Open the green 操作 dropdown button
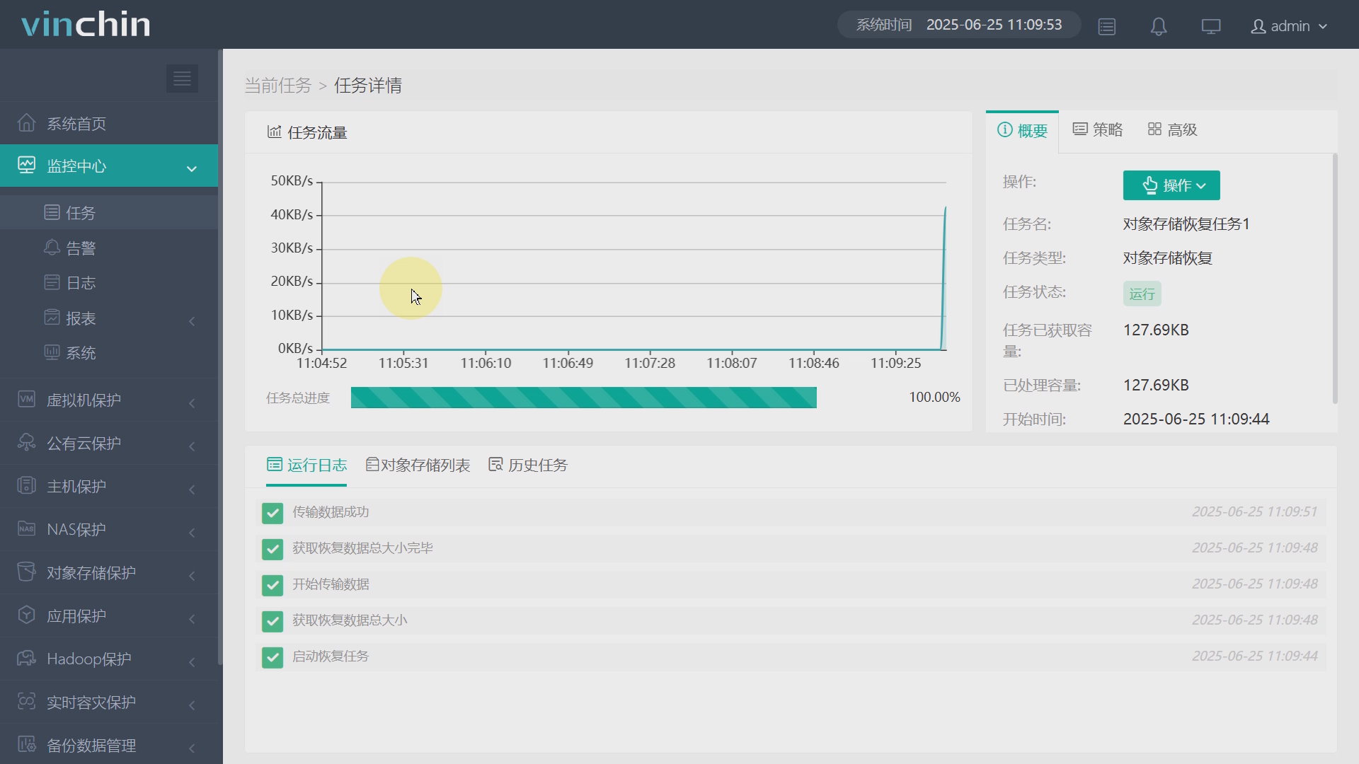 [x=1171, y=185]
